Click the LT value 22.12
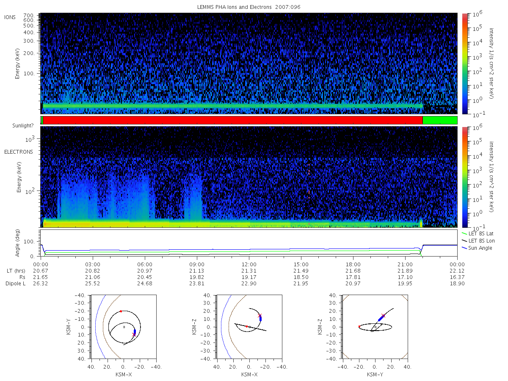The height and width of the screenshot is (381, 508). (x=457, y=270)
